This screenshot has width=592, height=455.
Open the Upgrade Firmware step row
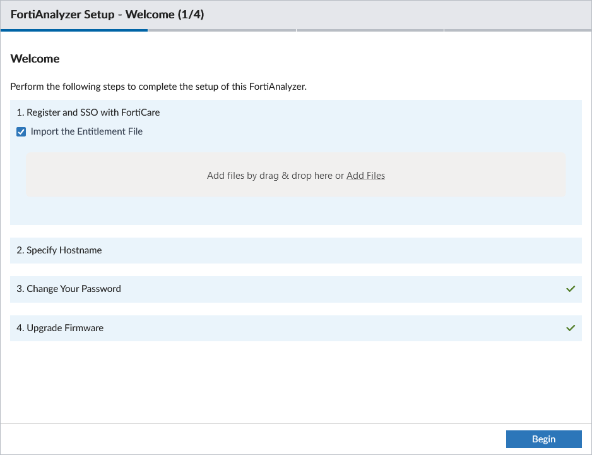click(65, 328)
